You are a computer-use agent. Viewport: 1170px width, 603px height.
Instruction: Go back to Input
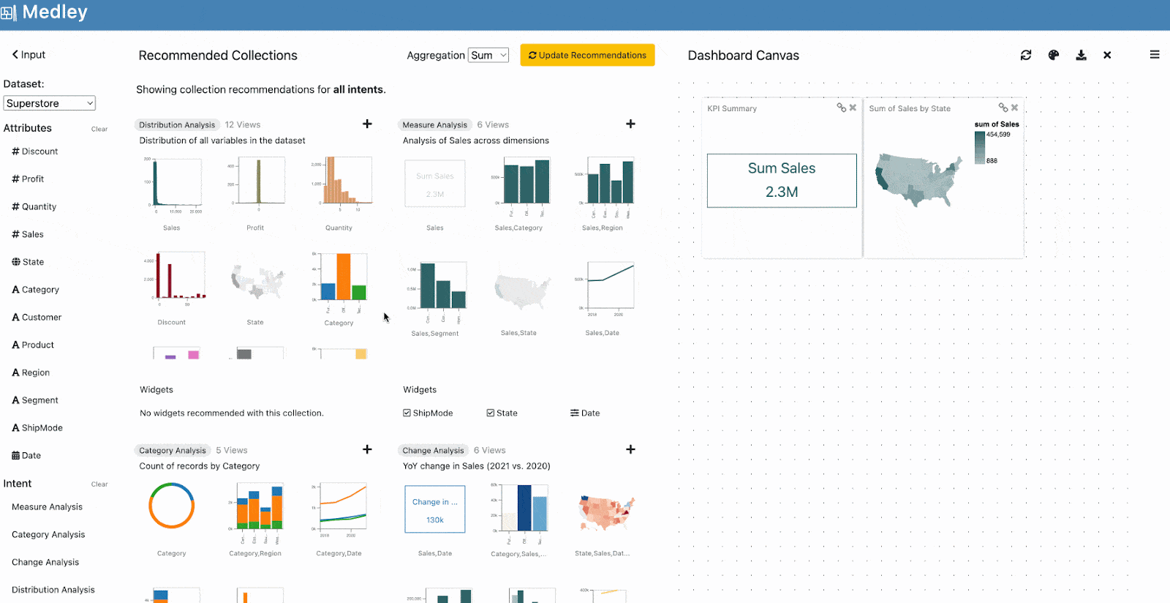click(x=29, y=55)
